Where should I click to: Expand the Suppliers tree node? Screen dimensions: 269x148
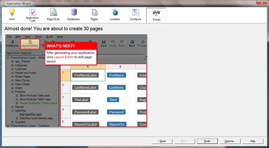(13, 122)
